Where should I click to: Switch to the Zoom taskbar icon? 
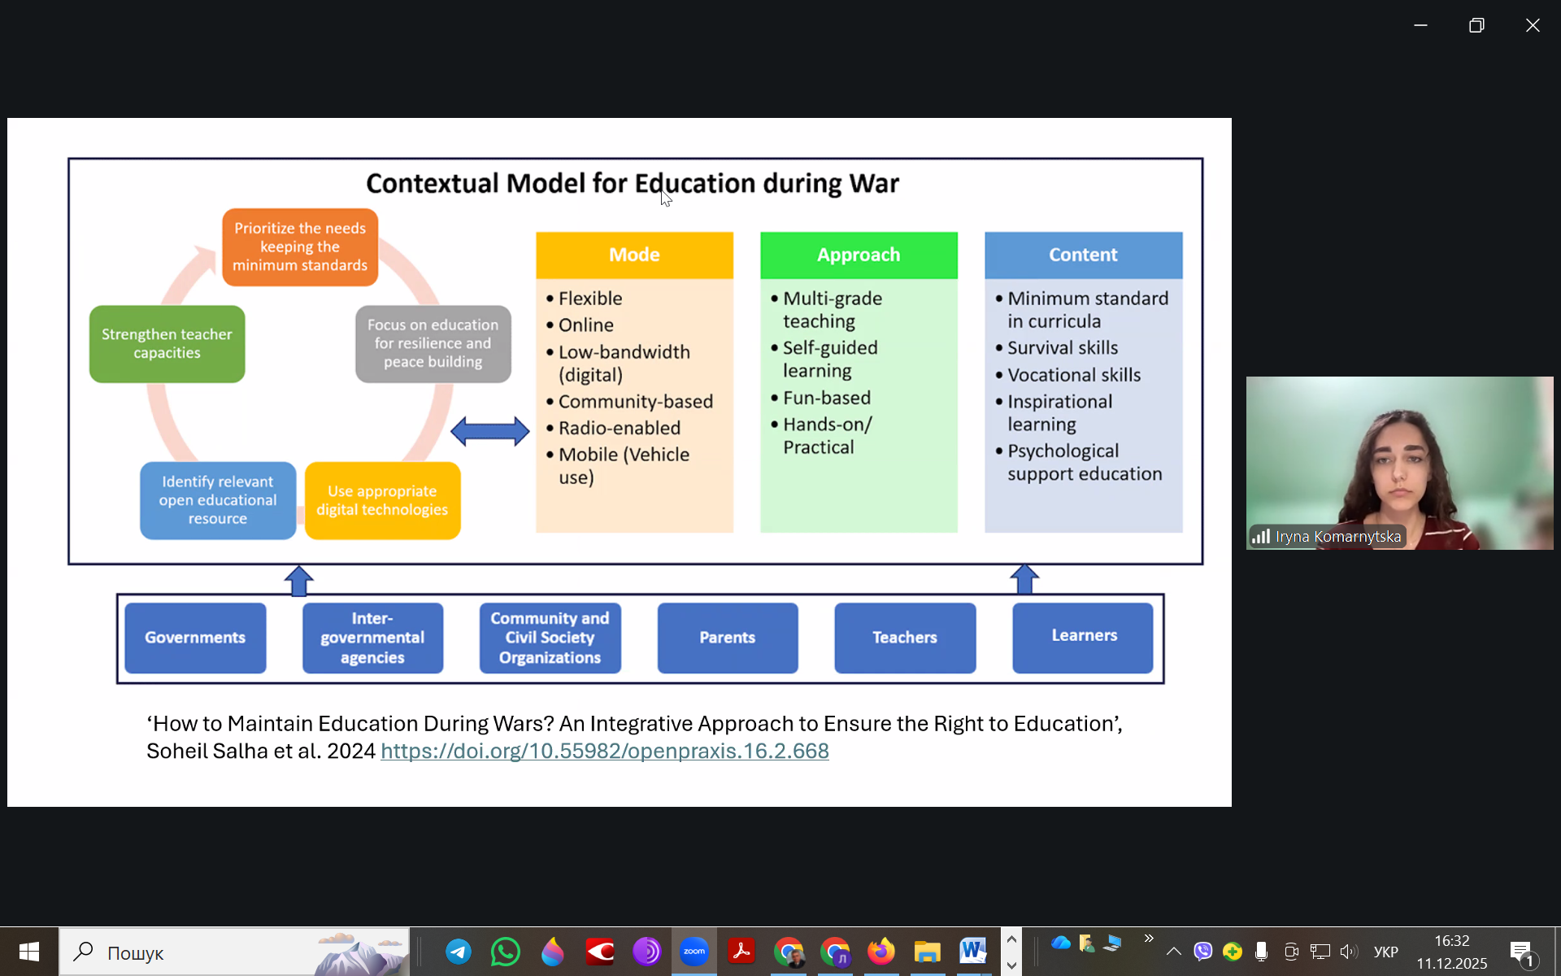(x=694, y=952)
